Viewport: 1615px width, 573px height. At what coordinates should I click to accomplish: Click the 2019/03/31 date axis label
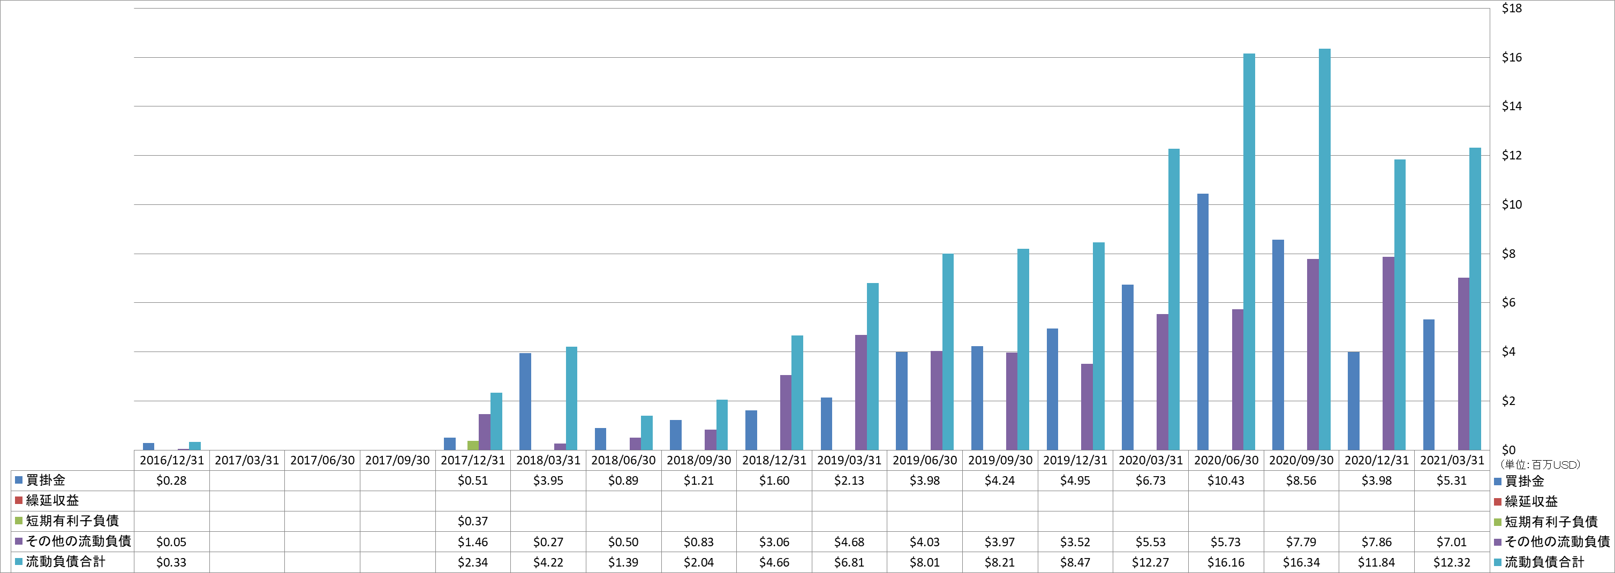click(x=849, y=460)
